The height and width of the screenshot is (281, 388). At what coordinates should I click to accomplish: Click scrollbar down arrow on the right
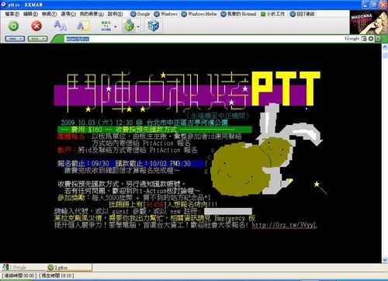(x=385, y=260)
